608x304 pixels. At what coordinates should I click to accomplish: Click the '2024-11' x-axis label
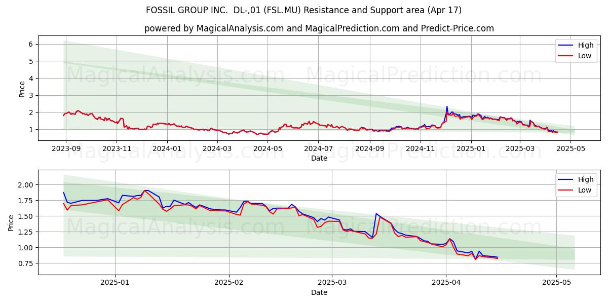[421, 148]
